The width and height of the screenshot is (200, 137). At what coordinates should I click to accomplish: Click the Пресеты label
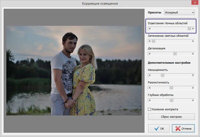154,13
